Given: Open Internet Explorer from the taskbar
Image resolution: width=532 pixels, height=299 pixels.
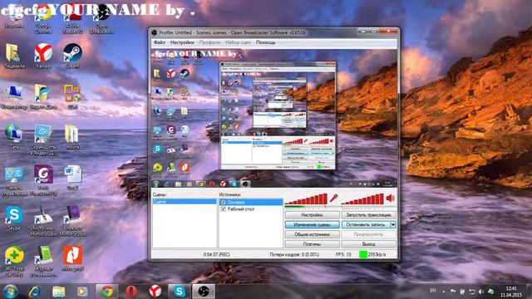Looking at the screenshot, I should [35, 292].
